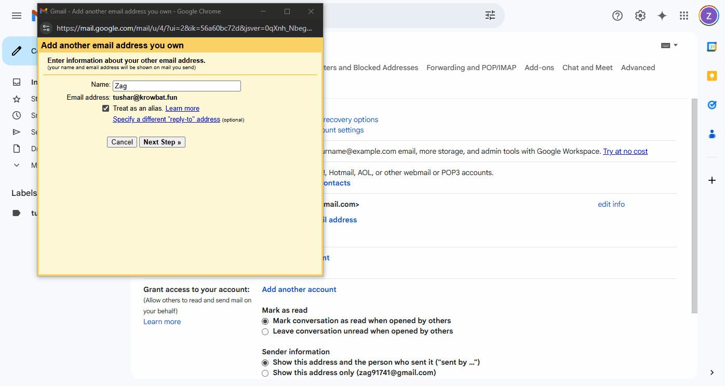The width and height of the screenshot is (725, 386).
Task: Click tushar@krowbat.fun email address text
Action: (x=145, y=97)
